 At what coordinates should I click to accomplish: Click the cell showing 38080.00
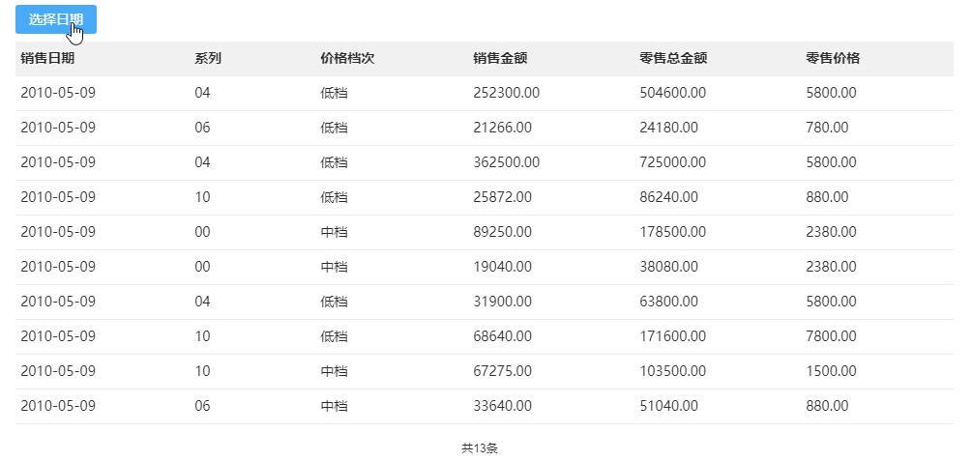(x=668, y=267)
